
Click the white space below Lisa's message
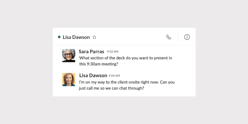coord(124,94)
